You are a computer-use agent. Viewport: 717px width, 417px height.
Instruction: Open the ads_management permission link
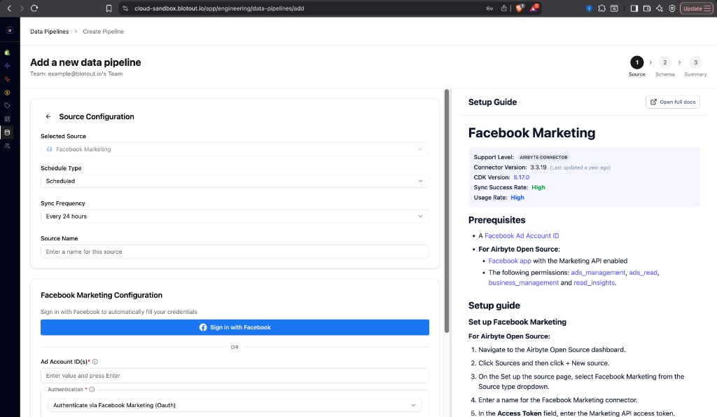(598, 273)
